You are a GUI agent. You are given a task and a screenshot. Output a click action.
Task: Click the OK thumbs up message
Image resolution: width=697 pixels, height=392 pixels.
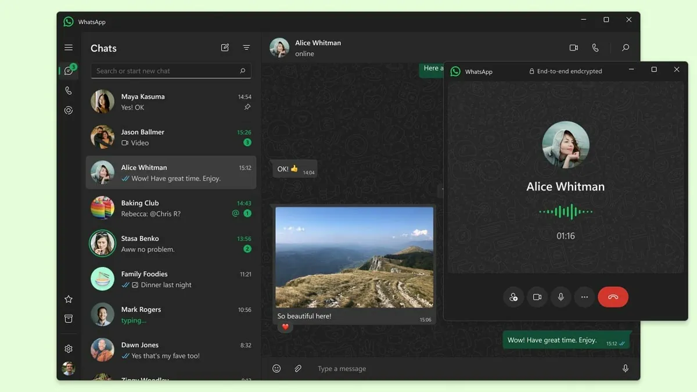(x=294, y=169)
